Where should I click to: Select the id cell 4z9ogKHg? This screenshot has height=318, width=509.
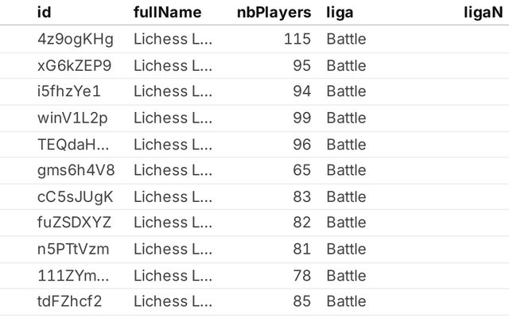tap(75, 39)
